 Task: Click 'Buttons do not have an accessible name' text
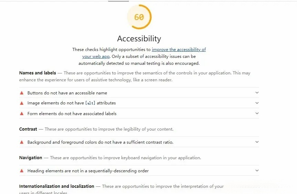tap(67, 93)
